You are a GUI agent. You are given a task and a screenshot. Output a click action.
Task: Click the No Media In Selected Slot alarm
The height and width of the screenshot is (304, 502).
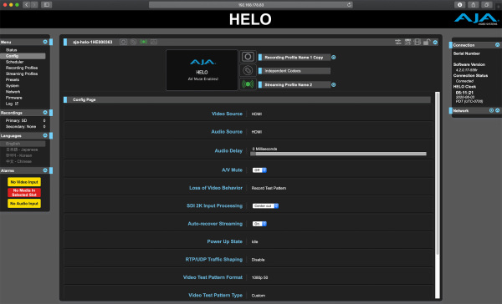click(24, 192)
